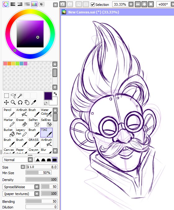The width and height of the screenshot is (174, 210).
Task: Click the Density slider
Action: point(42,179)
